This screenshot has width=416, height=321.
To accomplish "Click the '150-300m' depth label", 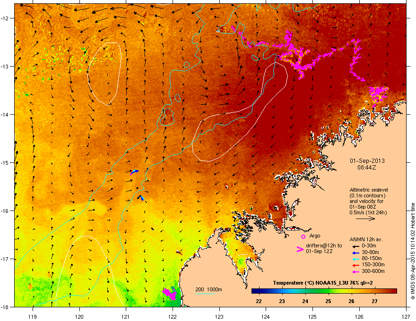I will click(x=373, y=264).
